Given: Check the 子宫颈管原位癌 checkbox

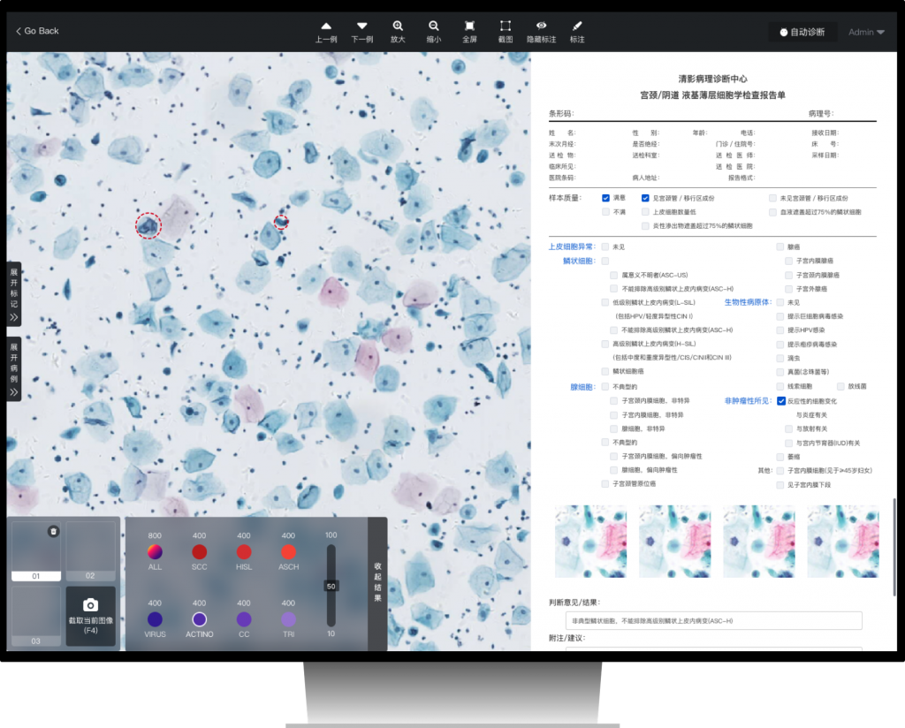Looking at the screenshot, I should pos(605,484).
